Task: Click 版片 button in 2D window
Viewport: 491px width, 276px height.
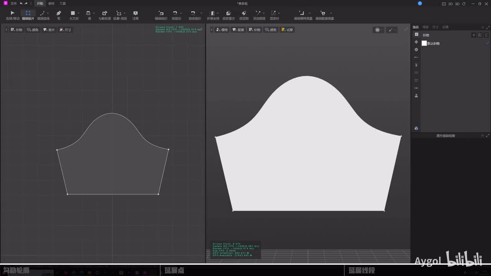Action: (x=49, y=30)
